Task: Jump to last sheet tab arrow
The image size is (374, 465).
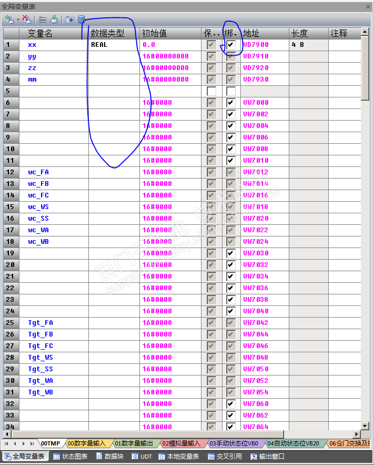Action: [32, 443]
